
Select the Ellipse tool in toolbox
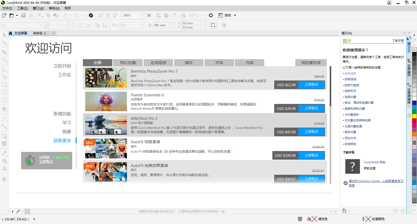click(4, 92)
